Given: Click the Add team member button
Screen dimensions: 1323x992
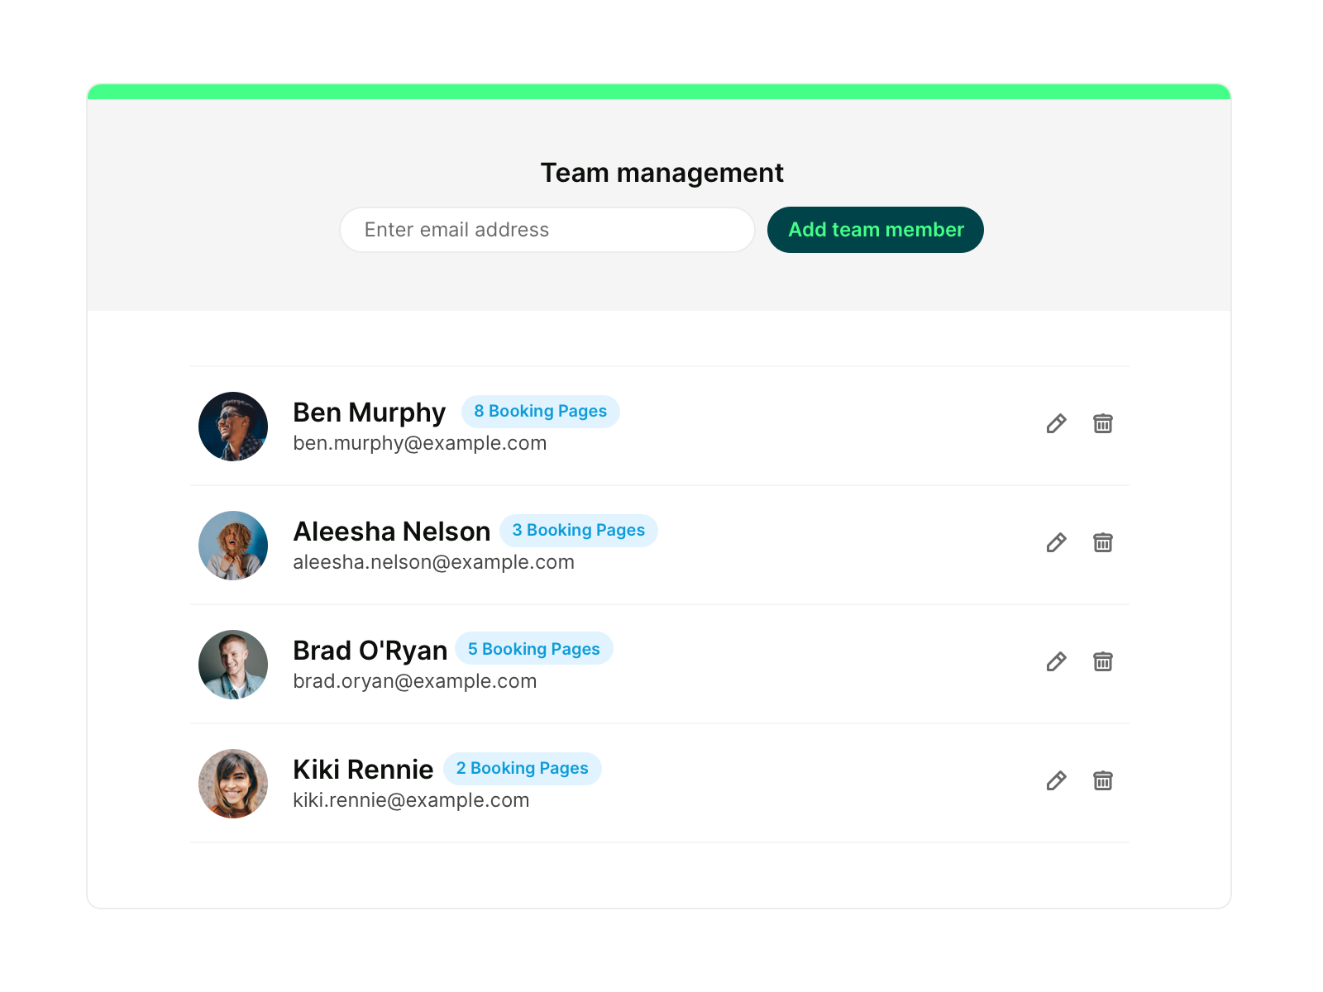Looking at the screenshot, I should (x=876, y=230).
